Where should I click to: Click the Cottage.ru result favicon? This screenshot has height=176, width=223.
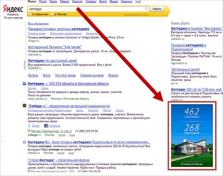pos(25,106)
